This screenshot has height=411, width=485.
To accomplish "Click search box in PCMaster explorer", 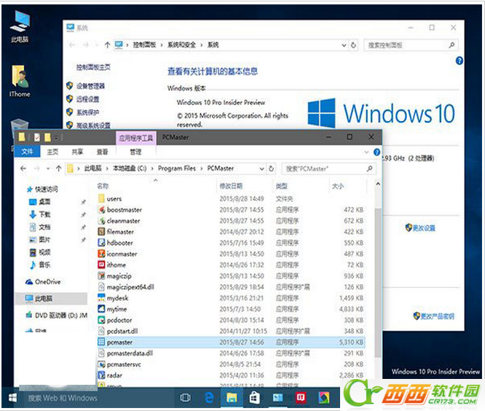I will (x=329, y=169).
